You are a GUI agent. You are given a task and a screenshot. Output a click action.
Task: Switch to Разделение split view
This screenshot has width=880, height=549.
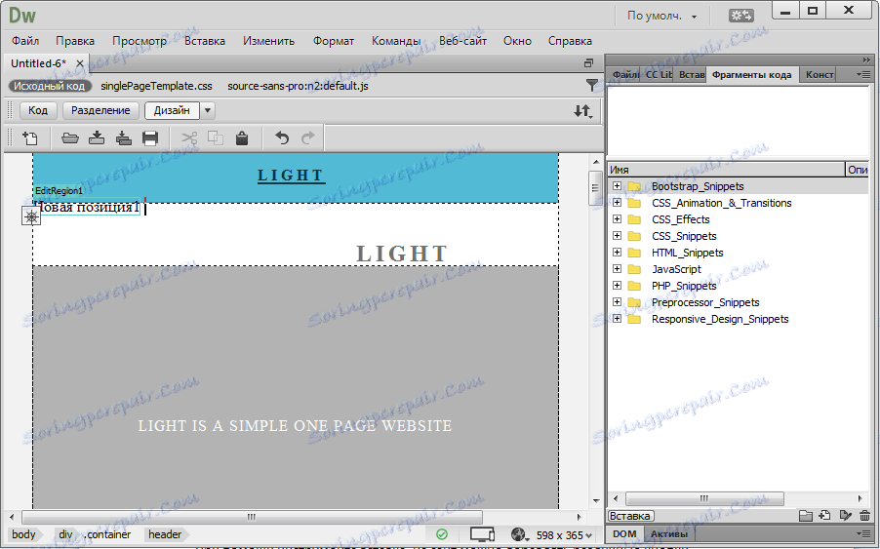pos(100,110)
